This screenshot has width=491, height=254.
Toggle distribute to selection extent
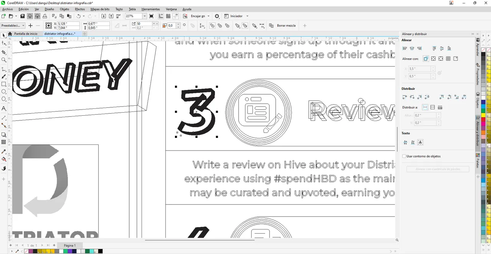[x=425, y=107]
